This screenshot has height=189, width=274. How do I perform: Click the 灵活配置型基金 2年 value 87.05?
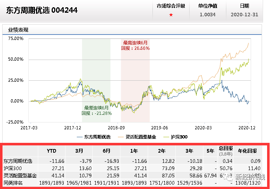168,176
